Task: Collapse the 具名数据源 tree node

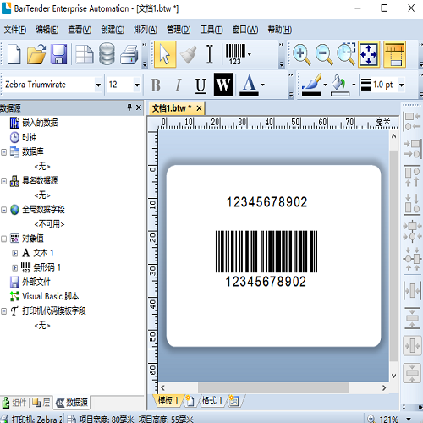Action: click(x=3, y=181)
